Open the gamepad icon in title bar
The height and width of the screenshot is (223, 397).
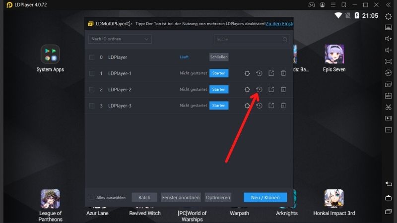(312, 5)
